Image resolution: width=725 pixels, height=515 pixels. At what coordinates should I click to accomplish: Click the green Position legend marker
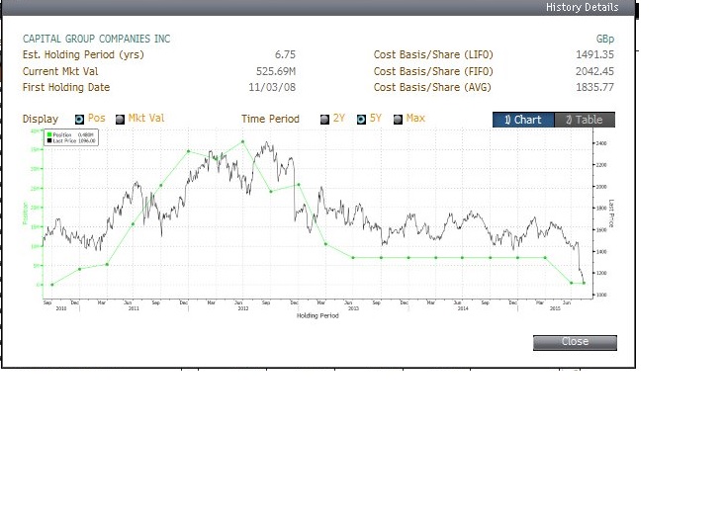[48, 133]
